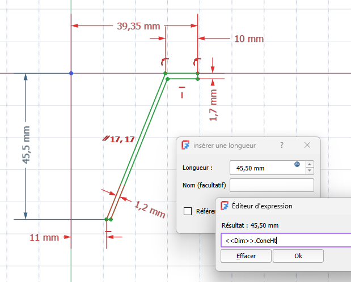Click the Nom (facultatif) input field
The height and width of the screenshot is (282, 351).
(272, 185)
